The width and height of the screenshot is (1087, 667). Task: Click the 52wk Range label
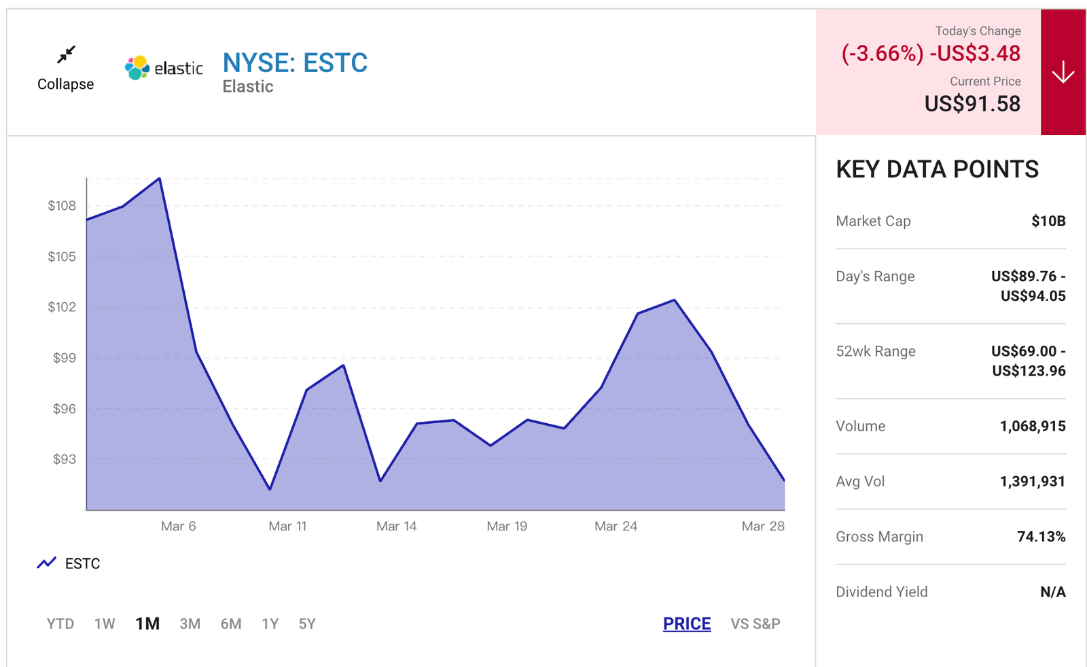pos(876,351)
